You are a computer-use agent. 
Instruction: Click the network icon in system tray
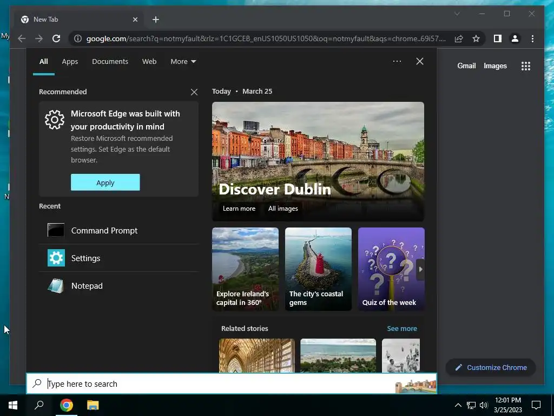click(471, 405)
